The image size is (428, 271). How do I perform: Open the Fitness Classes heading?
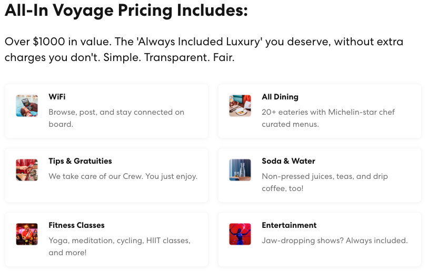click(77, 225)
